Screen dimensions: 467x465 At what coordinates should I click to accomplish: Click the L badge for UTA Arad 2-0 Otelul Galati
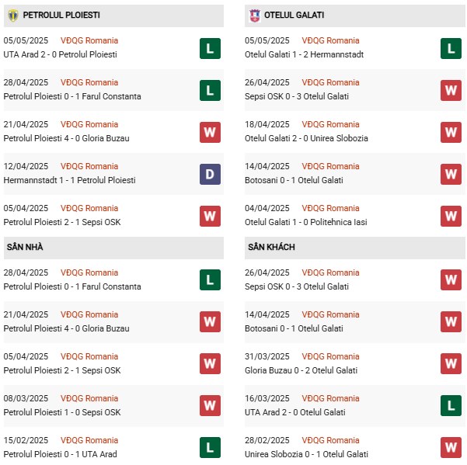pos(451,405)
